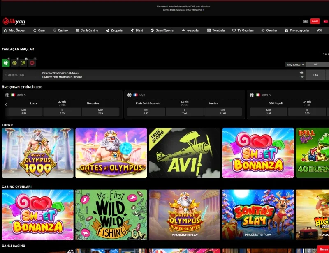Open AVI menu item
This screenshot has width=329, height=253.
pyautogui.click(x=320, y=30)
